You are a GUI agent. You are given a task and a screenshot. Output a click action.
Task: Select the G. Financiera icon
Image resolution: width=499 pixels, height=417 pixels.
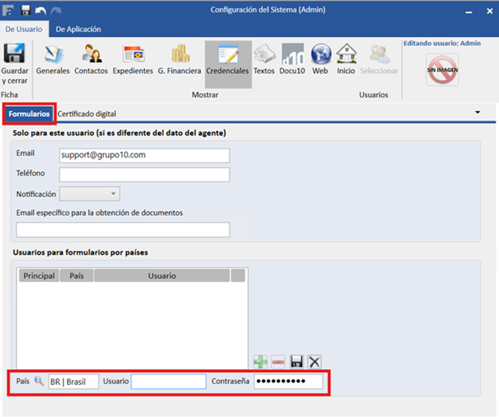(180, 53)
